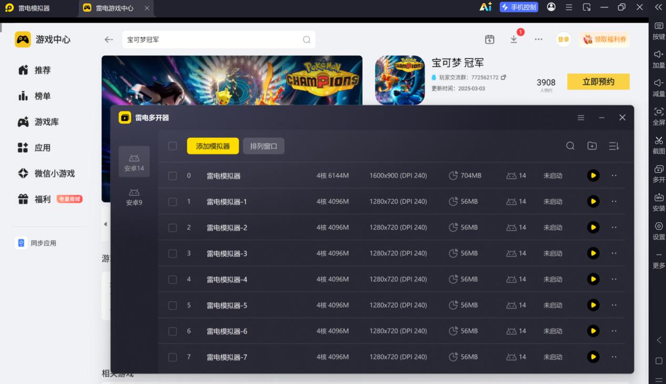Open more options for 雷电模拟器-2 row
The height and width of the screenshot is (384, 666).
click(x=614, y=227)
